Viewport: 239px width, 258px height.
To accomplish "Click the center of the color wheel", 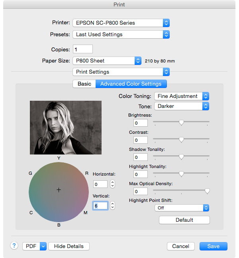I will [x=59, y=190].
